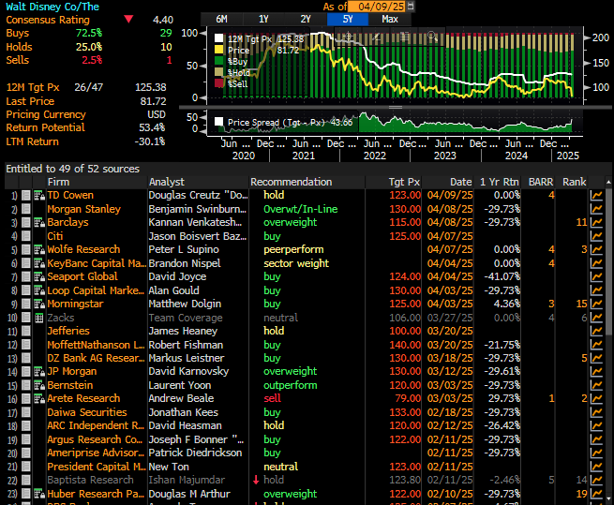Sort by the 1 Yr Rtn column header
The height and width of the screenshot is (505, 614).
click(500, 182)
